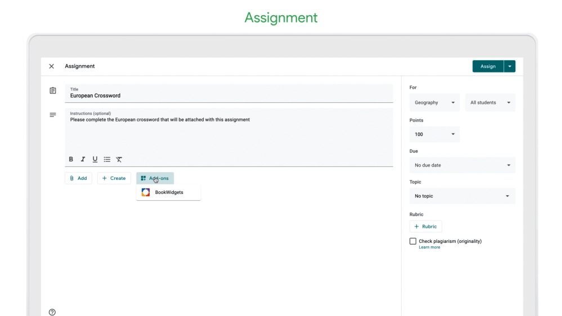The image size is (562, 316).
Task: Enable Check plagiarism (originality) checkbox
Action: 413,241
